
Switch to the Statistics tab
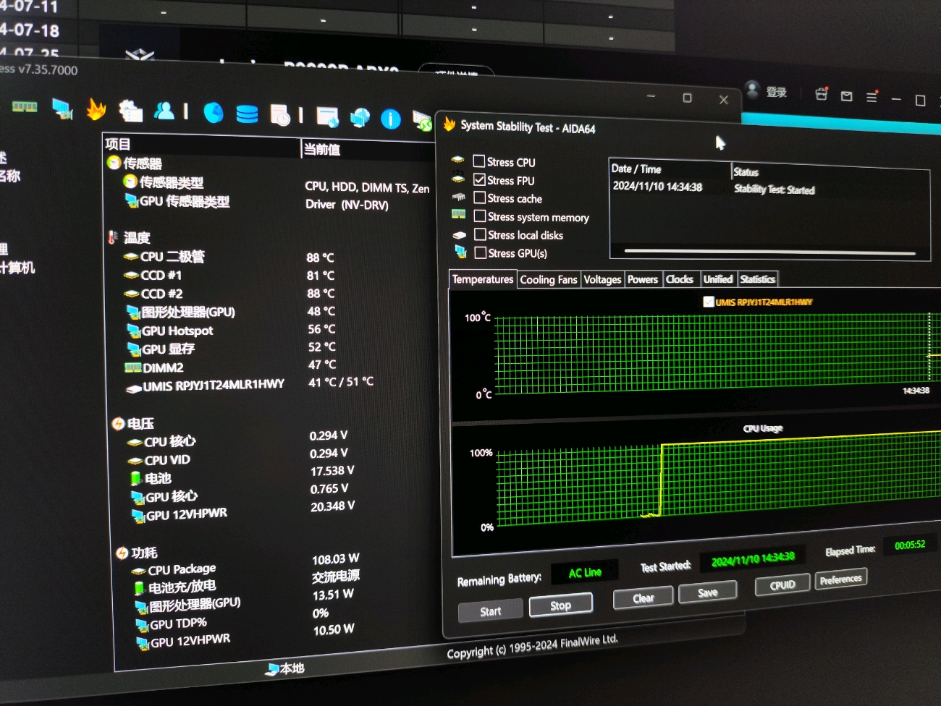[758, 278]
